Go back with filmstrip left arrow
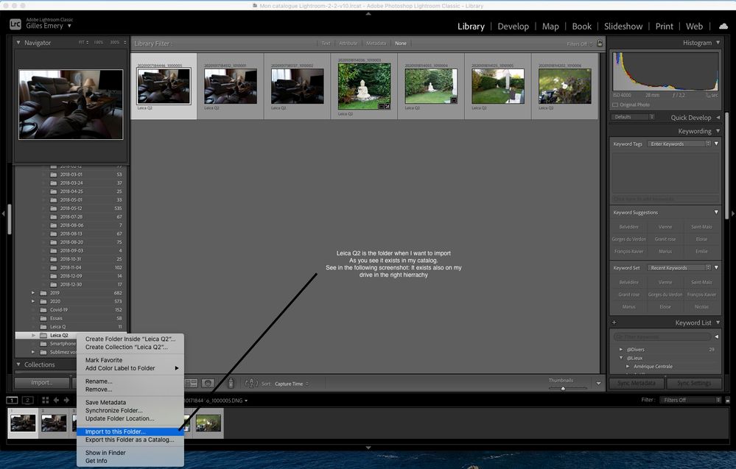 coord(56,400)
